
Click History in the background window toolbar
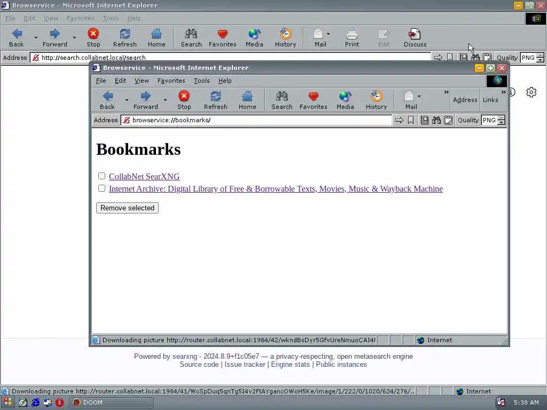click(x=285, y=38)
